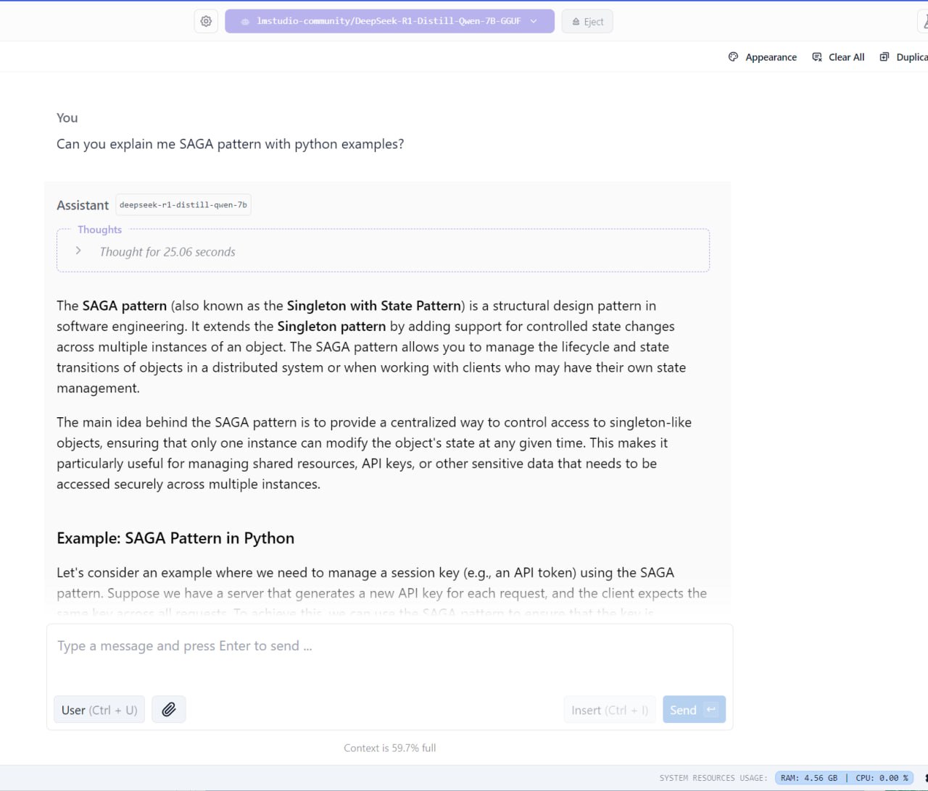Collapse the 'Thought for 25.06 seconds' block
The image size is (928, 791).
pyautogui.click(x=167, y=251)
